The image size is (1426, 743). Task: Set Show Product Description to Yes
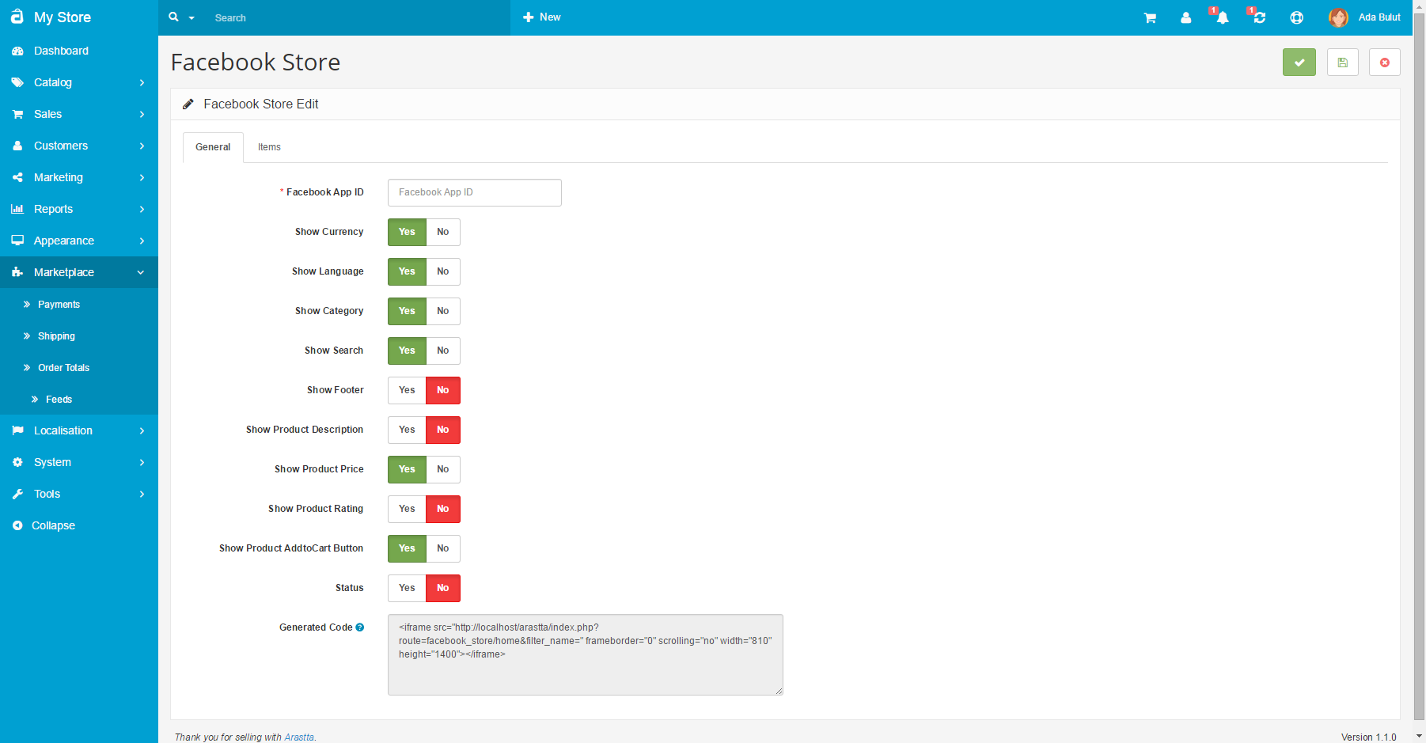point(407,430)
